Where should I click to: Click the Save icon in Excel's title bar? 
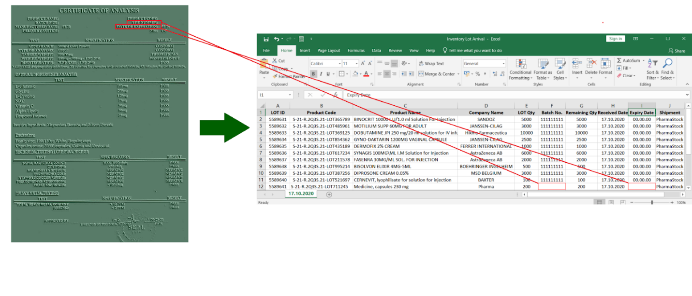[x=266, y=39]
